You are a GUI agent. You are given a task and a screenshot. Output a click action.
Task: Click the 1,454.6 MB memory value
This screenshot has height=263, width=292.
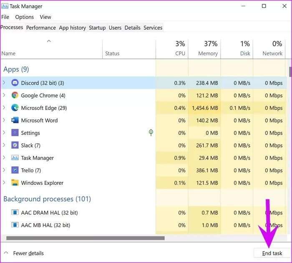click(205, 108)
